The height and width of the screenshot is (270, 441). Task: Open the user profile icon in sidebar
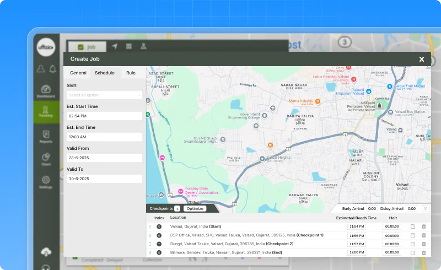point(40,69)
